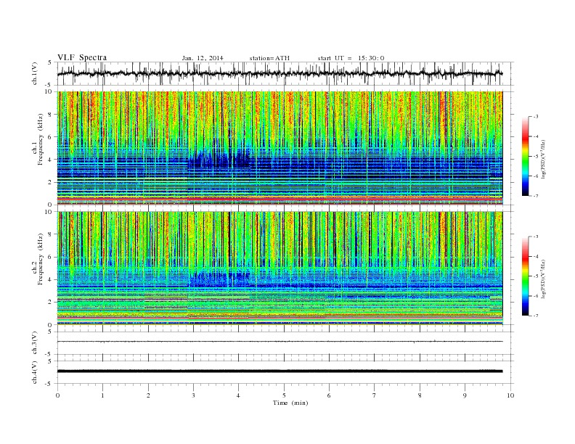Select the "start UT = 15:30:0" text
Viewport: 575px width, 444px height.
tap(351, 58)
